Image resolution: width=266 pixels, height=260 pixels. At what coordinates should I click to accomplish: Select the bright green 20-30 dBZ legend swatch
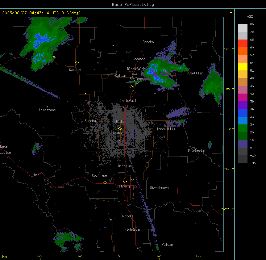243,128
